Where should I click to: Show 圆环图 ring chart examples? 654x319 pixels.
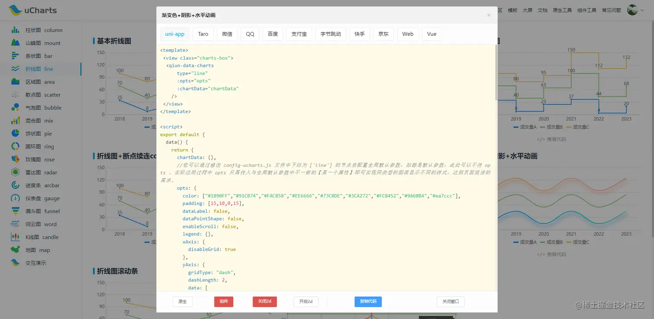pyautogui.click(x=41, y=147)
